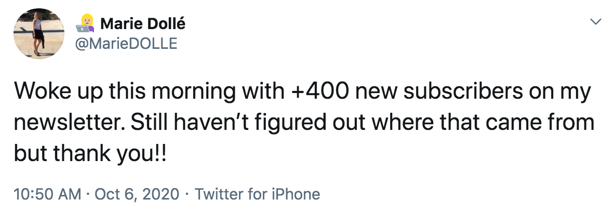The height and width of the screenshot is (212, 615).
Task: Click the @MarieDOLLE handle
Action: point(126,44)
